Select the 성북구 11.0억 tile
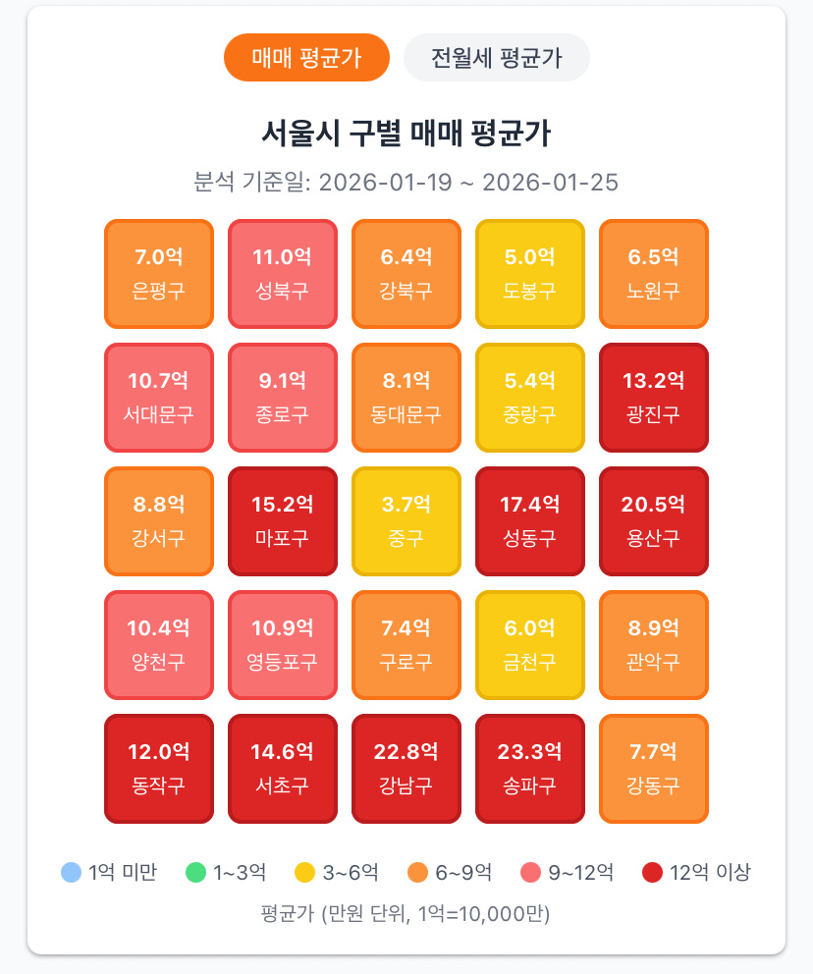Viewport: 813px width, 974px height. [283, 274]
